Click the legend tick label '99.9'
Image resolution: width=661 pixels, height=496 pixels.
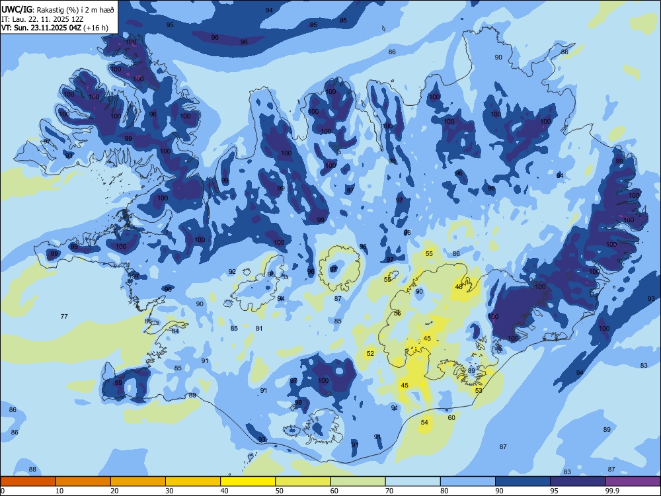tap(612, 491)
